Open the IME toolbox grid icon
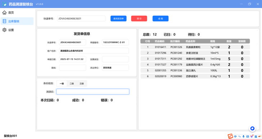The width and height of the screenshot is (262, 139). point(256,136)
